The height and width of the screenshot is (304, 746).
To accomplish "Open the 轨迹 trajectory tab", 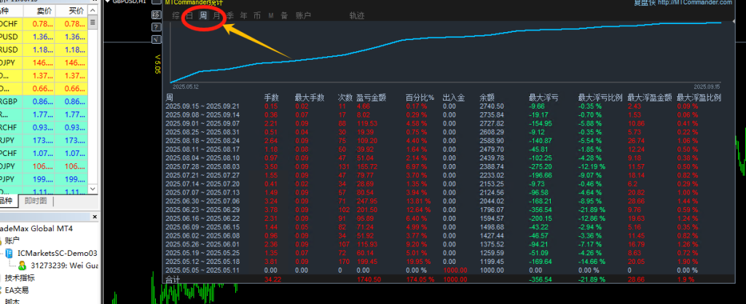I will (357, 16).
